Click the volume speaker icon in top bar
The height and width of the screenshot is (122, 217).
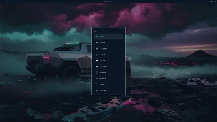(x=212, y=1)
